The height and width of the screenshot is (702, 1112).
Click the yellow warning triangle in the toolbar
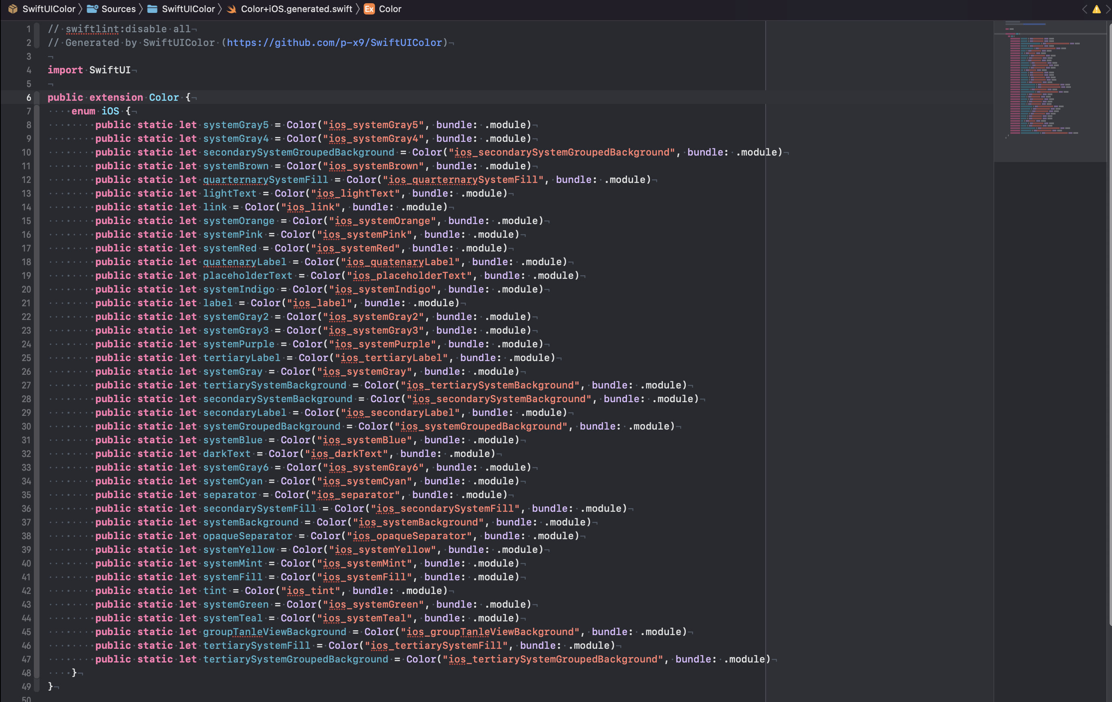coord(1097,9)
